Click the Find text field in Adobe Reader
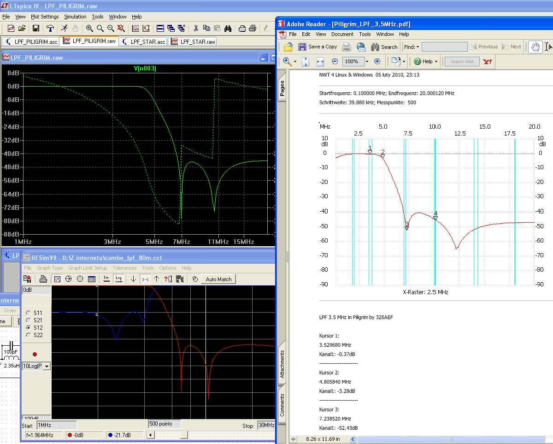The height and width of the screenshot is (444, 553). pos(444,47)
